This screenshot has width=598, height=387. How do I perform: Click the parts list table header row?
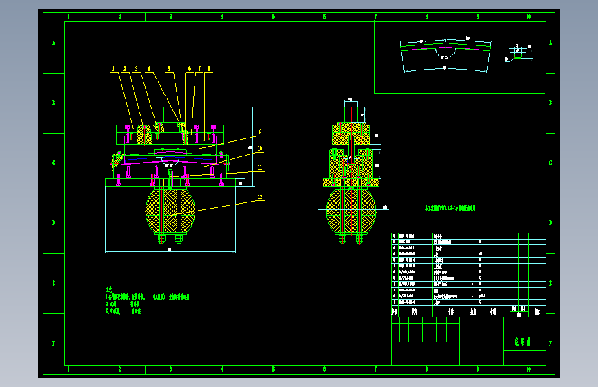[x=468, y=311]
